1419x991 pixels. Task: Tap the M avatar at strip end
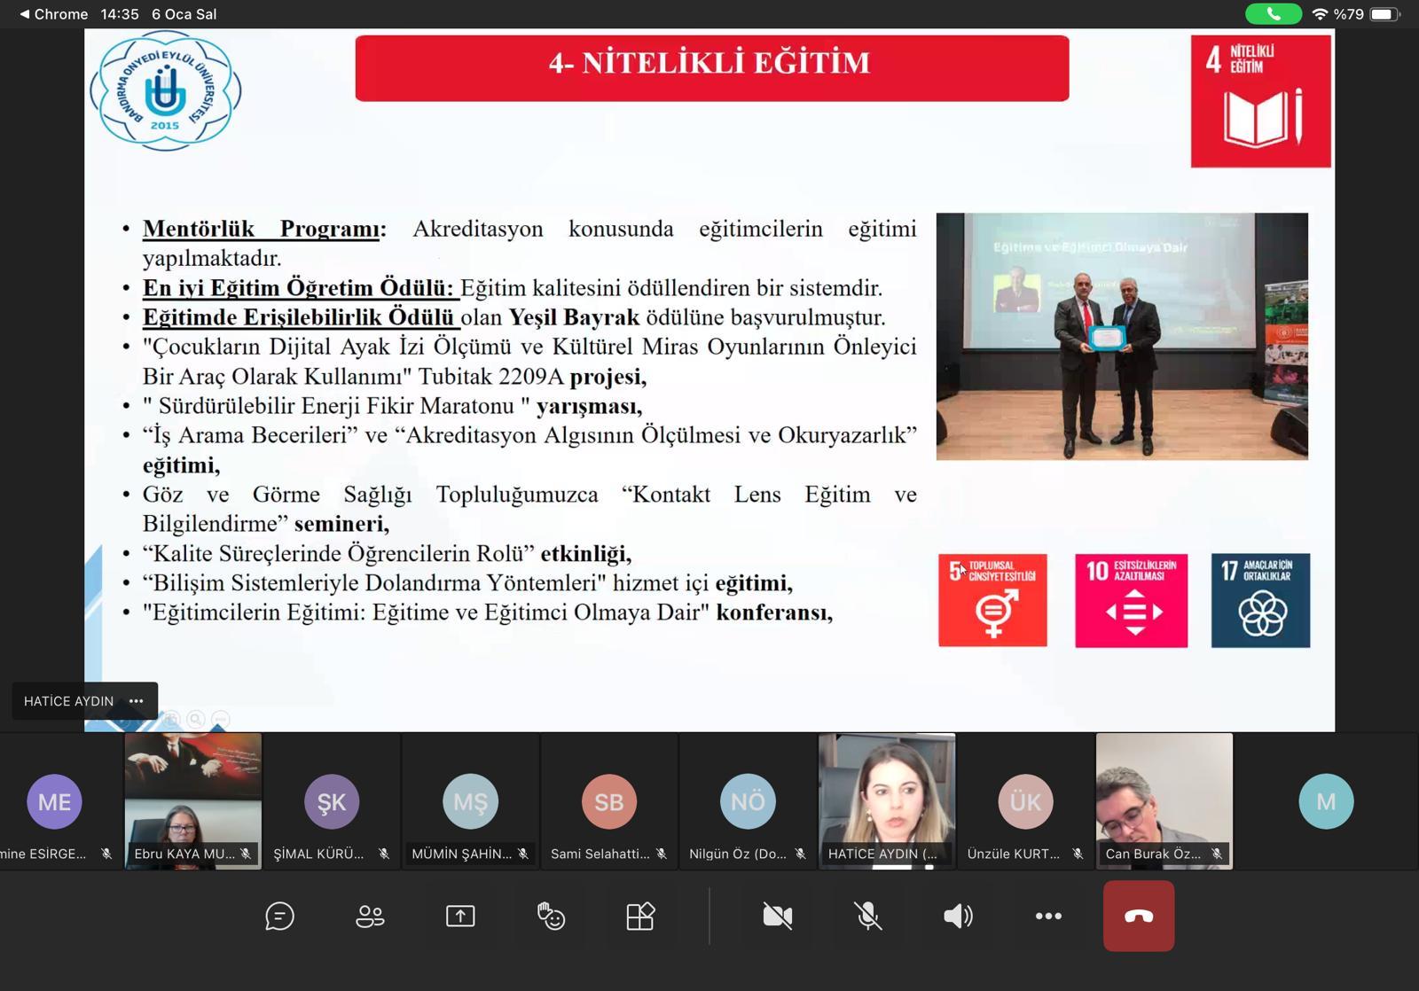(x=1326, y=801)
